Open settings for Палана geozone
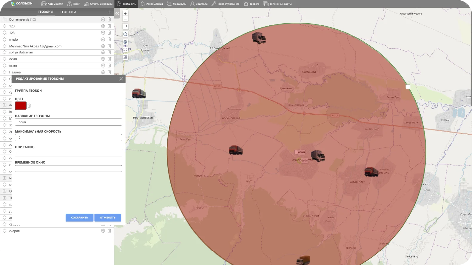The width and height of the screenshot is (472, 265). pyautogui.click(x=103, y=72)
